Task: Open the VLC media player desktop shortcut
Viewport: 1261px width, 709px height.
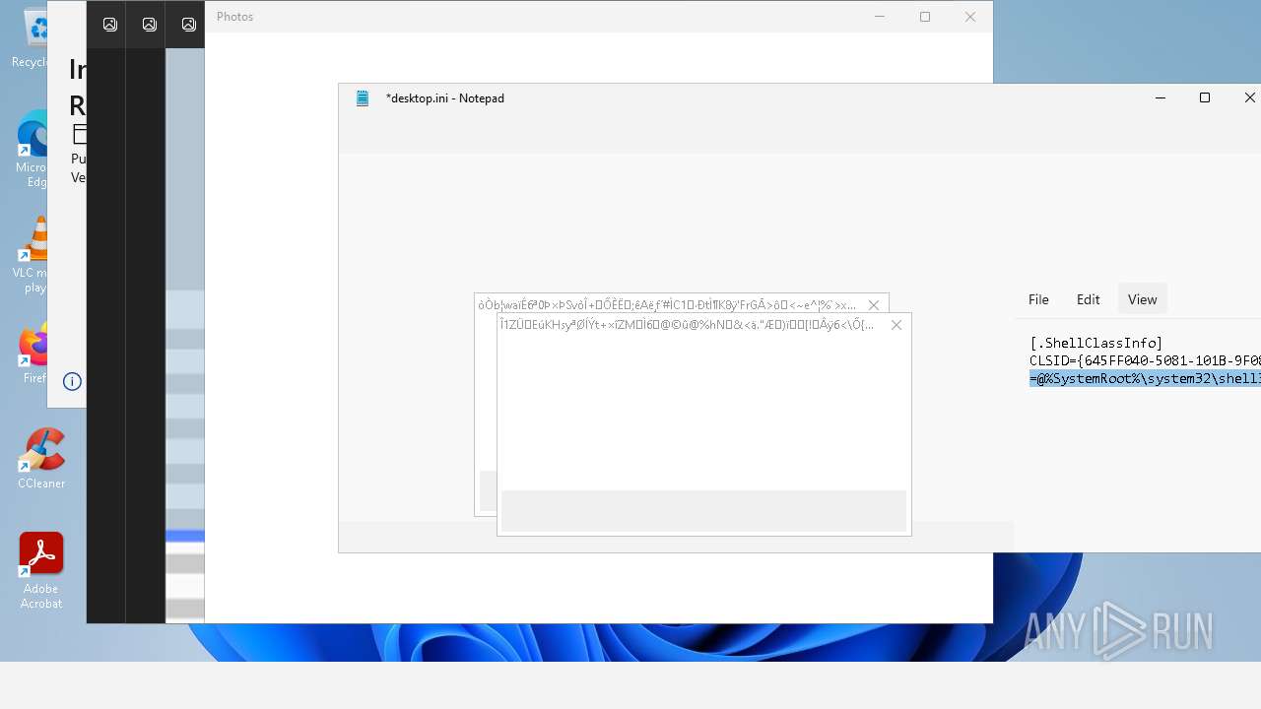Action: tap(34, 256)
